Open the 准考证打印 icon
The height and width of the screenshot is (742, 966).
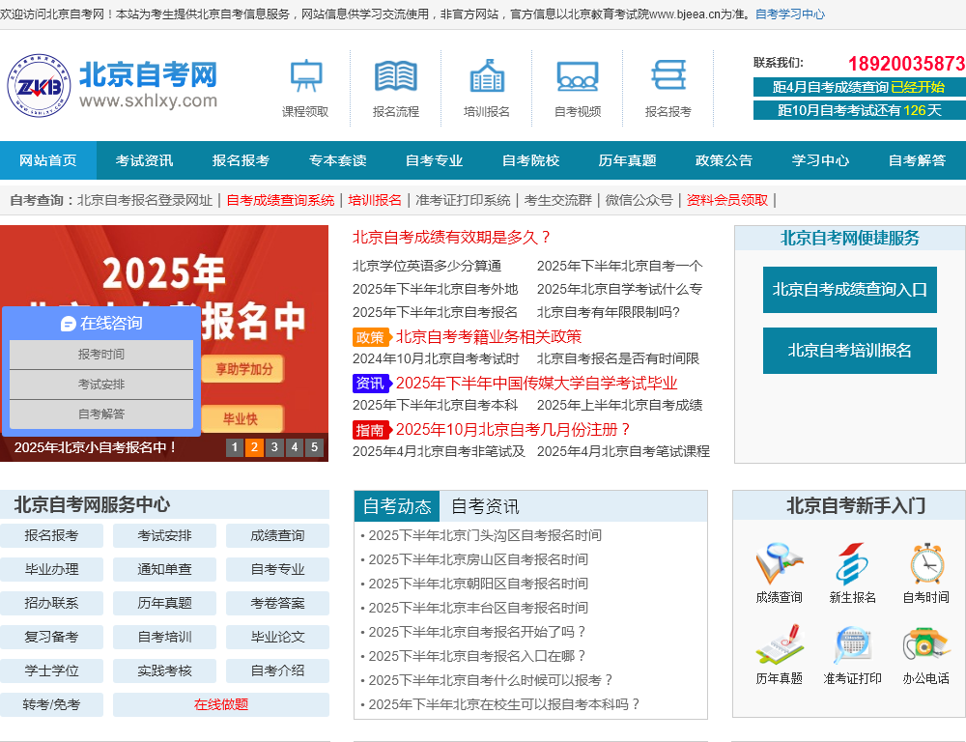pyautogui.click(x=852, y=645)
